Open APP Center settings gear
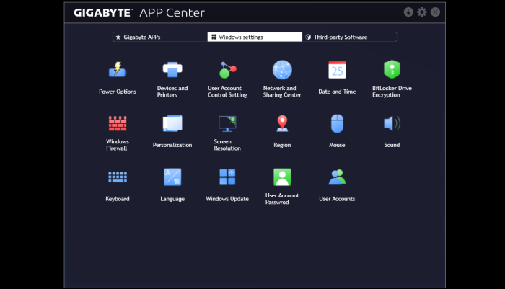This screenshot has width=505, height=289. [x=422, y=12]
